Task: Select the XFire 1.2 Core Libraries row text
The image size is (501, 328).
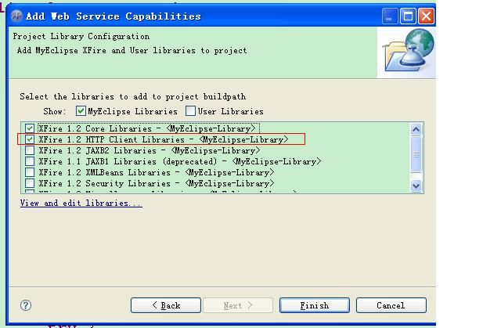Action: 147,128
